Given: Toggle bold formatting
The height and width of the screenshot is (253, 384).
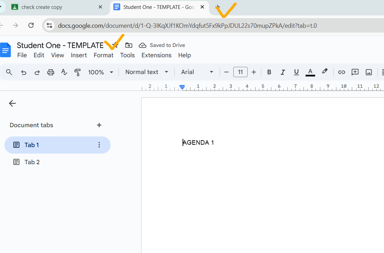Looking at the screenshot, I should pyautogui.click(x=269, y=72).
